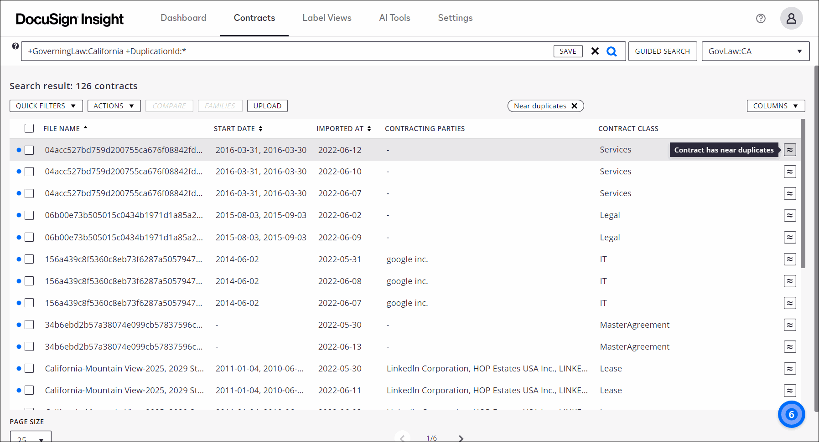819x442 pixels.
Task: Go to next page with the right arrow
Action: (461, 438)
